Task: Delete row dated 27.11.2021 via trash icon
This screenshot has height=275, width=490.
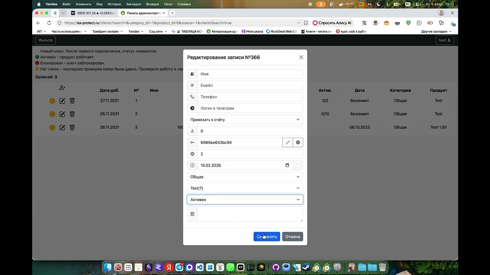Action: coord(72,101)
